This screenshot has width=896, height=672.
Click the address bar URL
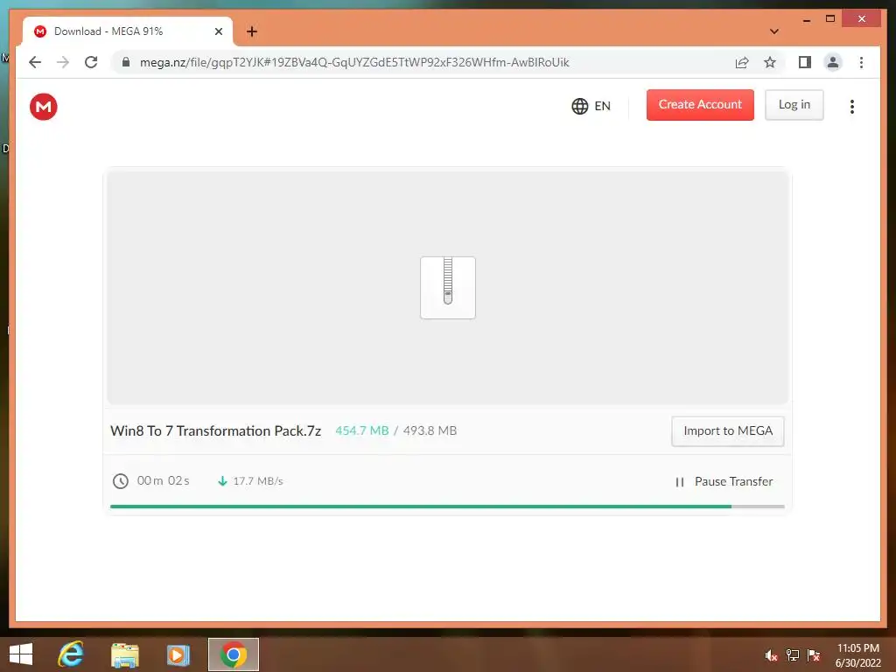tap(354, 62)
